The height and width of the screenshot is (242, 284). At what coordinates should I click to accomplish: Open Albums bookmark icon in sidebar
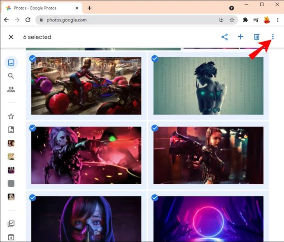[11, 130]
